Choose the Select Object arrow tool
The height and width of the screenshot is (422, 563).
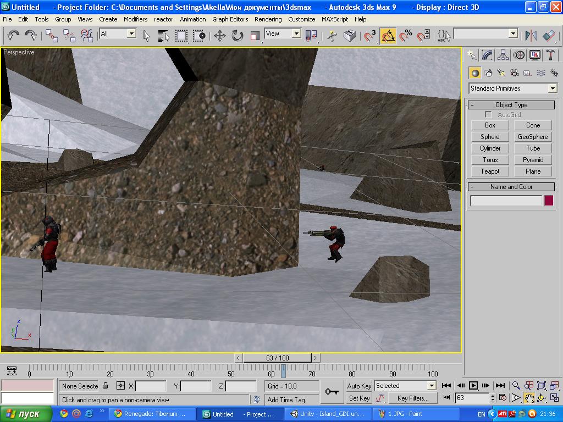[x=146, y=36]
